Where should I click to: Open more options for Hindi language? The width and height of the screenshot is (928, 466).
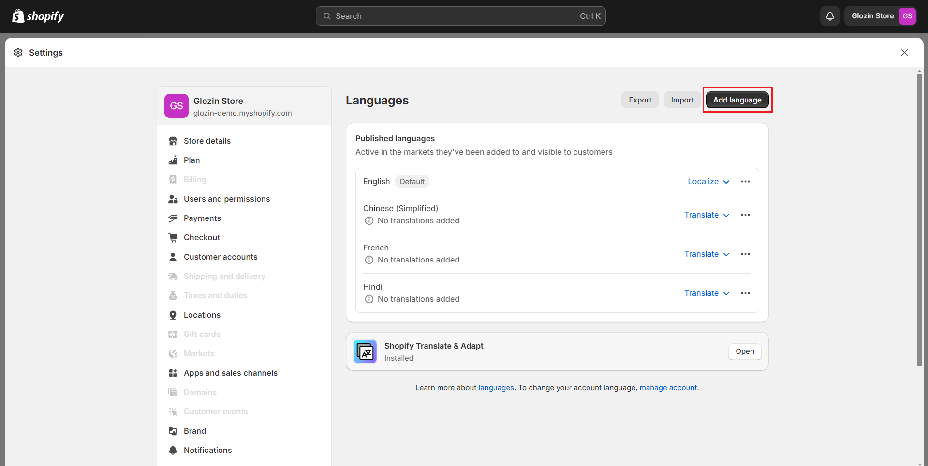point(745,293)
